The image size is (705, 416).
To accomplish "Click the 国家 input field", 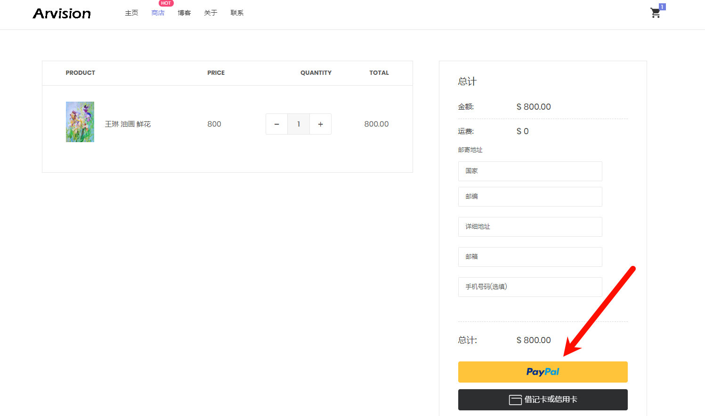I will [x=530, y=171].
